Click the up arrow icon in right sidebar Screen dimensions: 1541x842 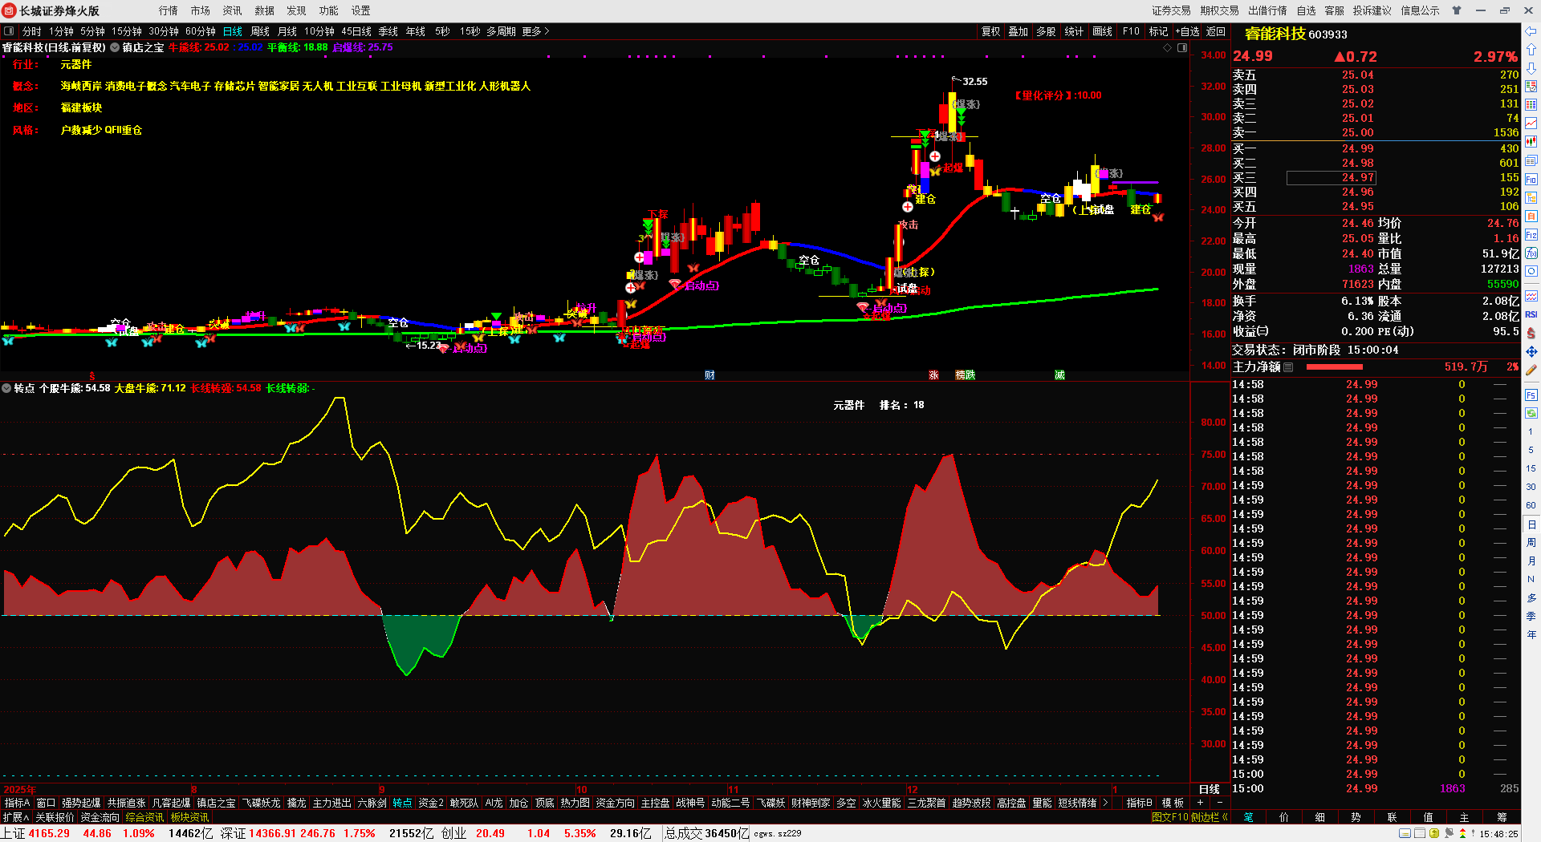1531,50
